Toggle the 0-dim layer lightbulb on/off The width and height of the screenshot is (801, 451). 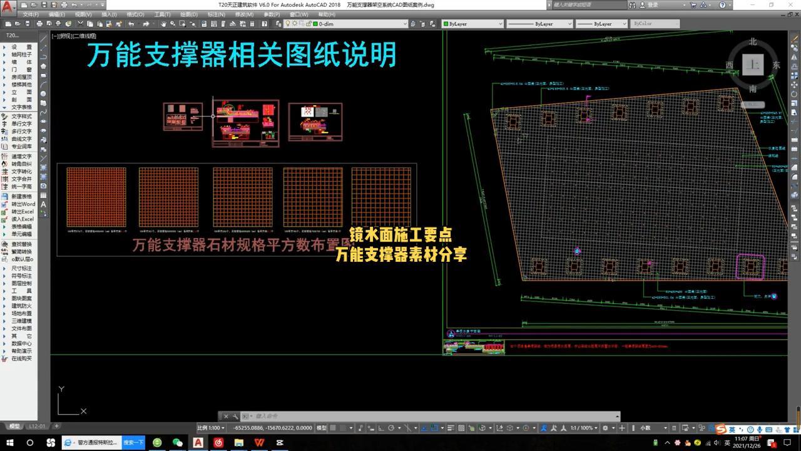[288, 24]
